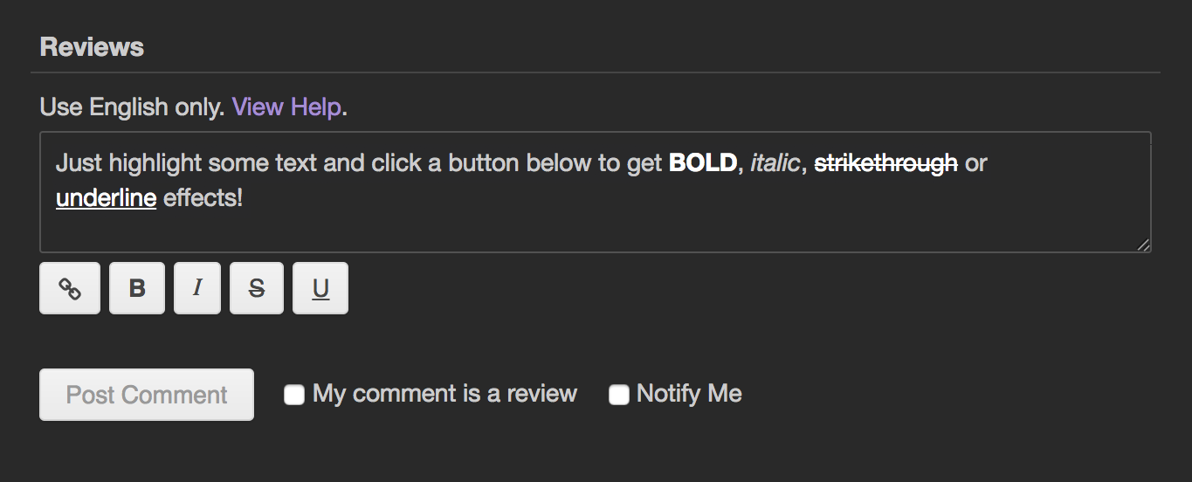Submit with the Post Comment button
Image resolution: width=1192 pixels, height=482 pixels.
pos(147,395)
